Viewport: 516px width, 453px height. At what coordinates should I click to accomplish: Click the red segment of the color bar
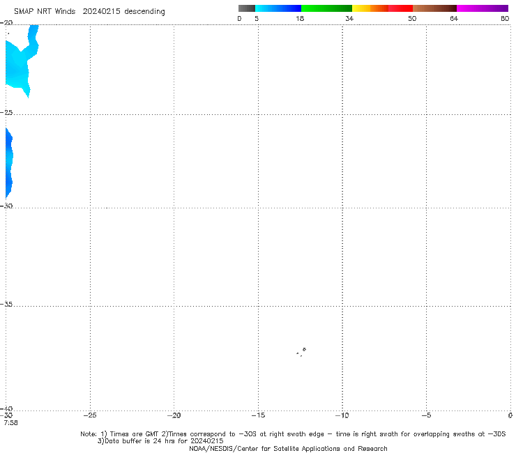[400, 8]
